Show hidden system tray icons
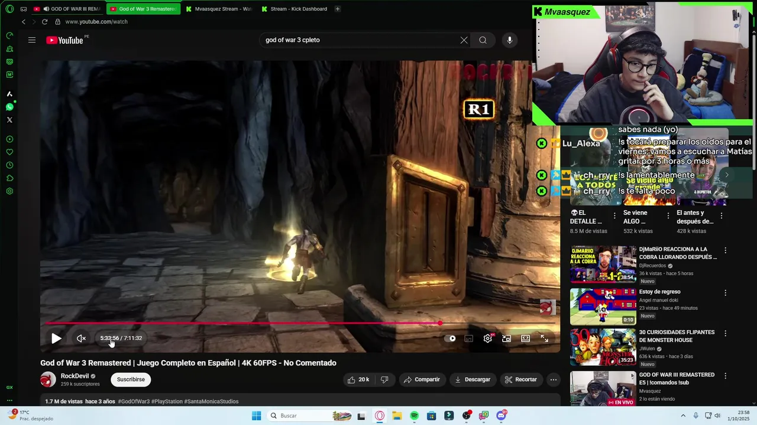The width and height of the screenshot is (757, 425). 683,416
